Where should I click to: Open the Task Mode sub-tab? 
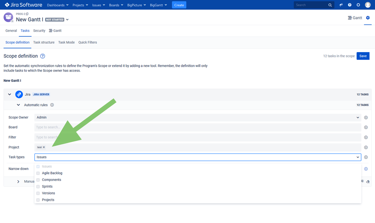pyautogui.click(x=66, y=42)
